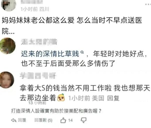
Task: Open the blurred username of third commenter
Action: click(x=38, y=76)
